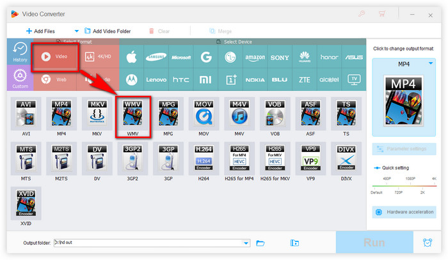Select the AVI format icon
This screenshot has width=448, height=260.
coord(26,114)
